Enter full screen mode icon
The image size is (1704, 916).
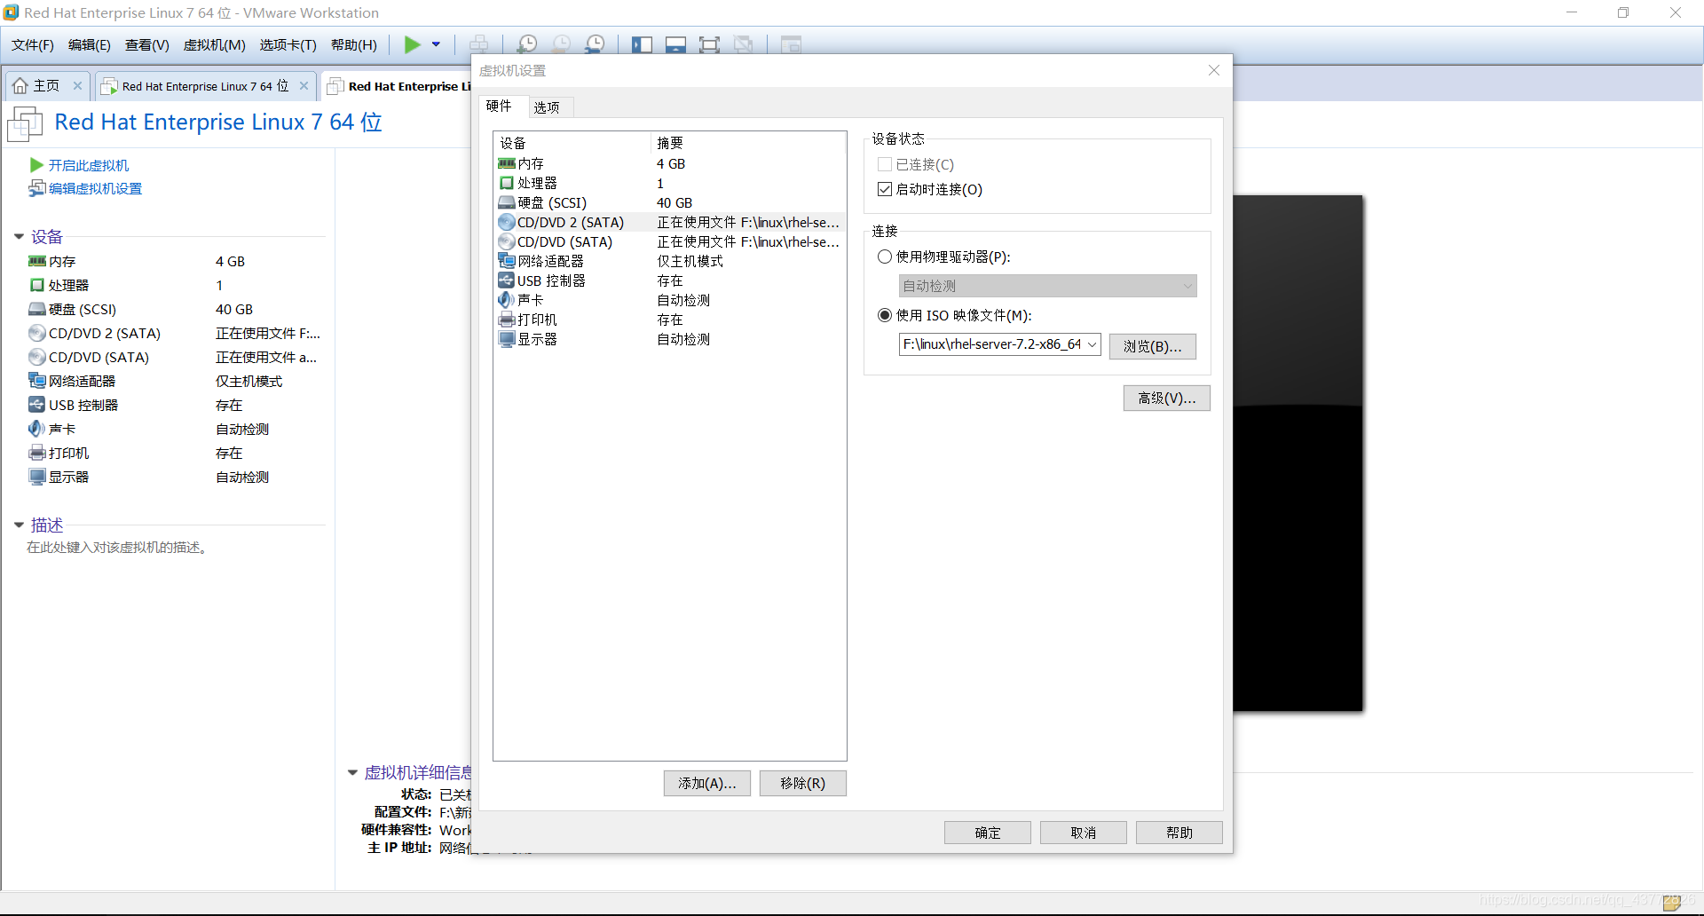click(709, 44)
